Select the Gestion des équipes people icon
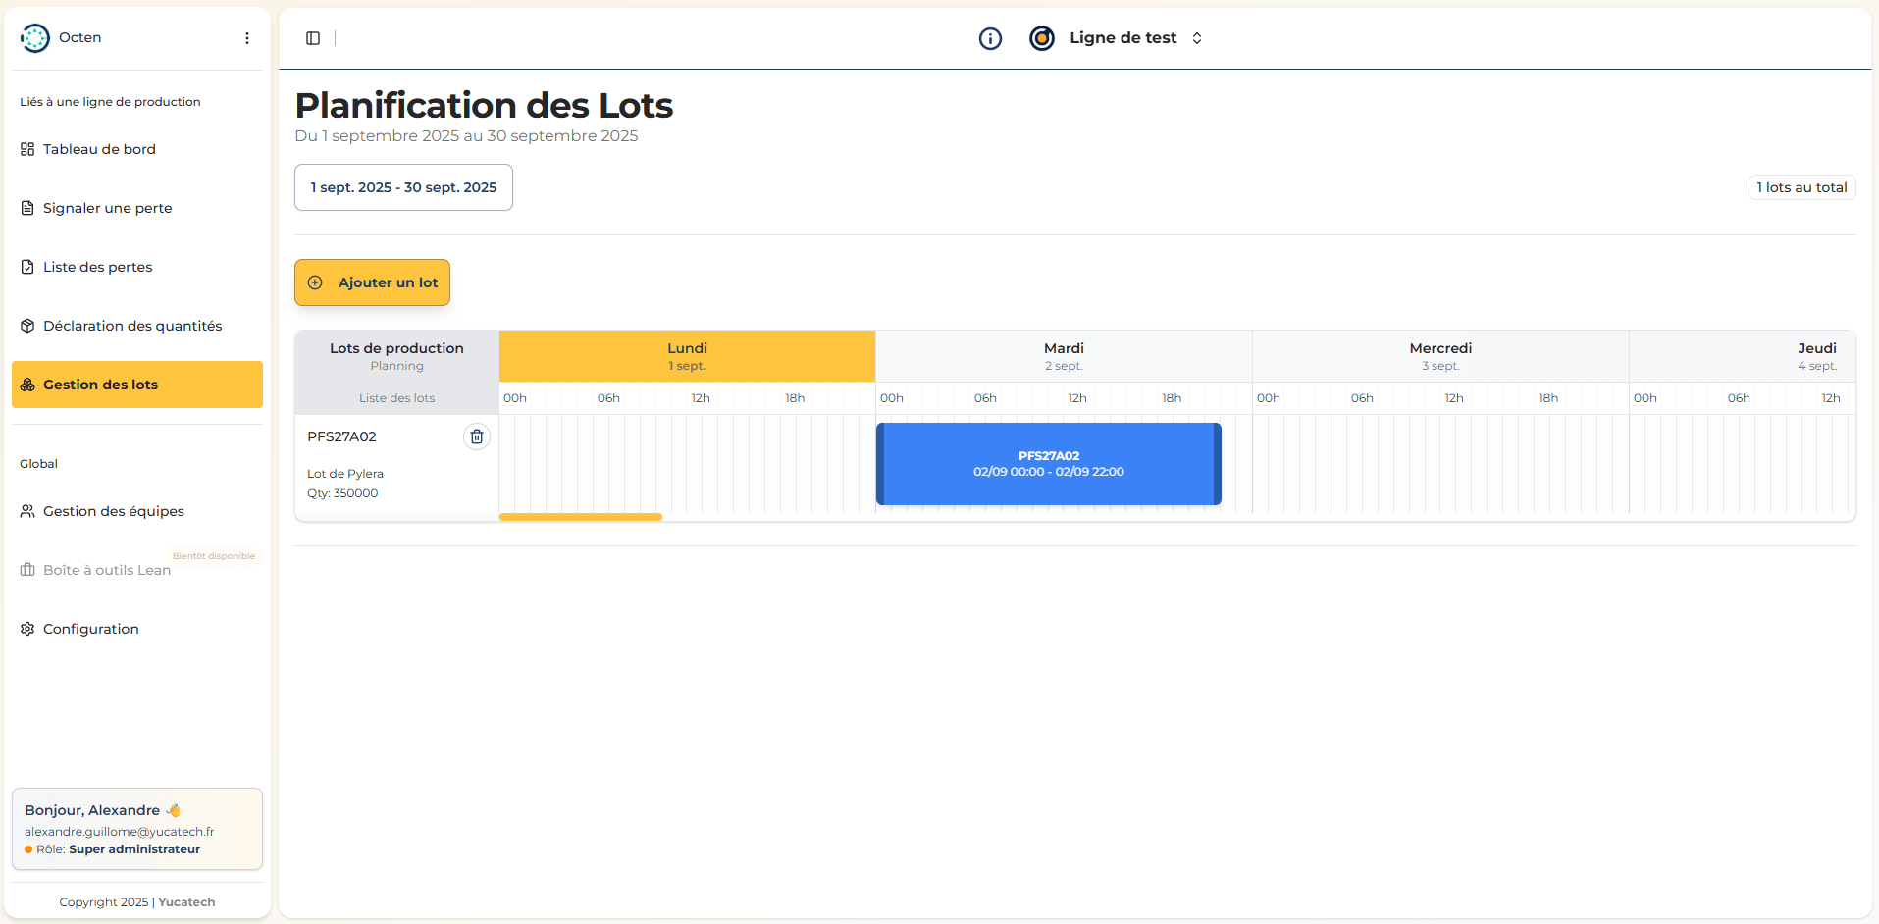 click(26, 511)
